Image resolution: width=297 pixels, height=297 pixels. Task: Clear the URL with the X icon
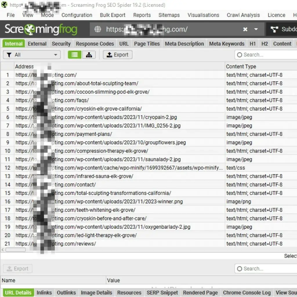click(x=245, y=29)
